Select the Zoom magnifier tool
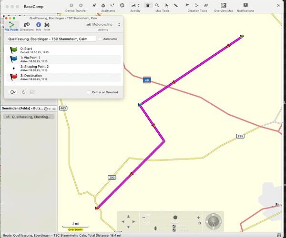 [x=157, y=5]
